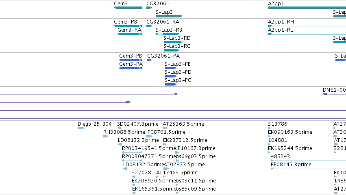Open the CG32061-RA transcript
The width and height of the screenshot is (346, 195).
pos(149,26)
